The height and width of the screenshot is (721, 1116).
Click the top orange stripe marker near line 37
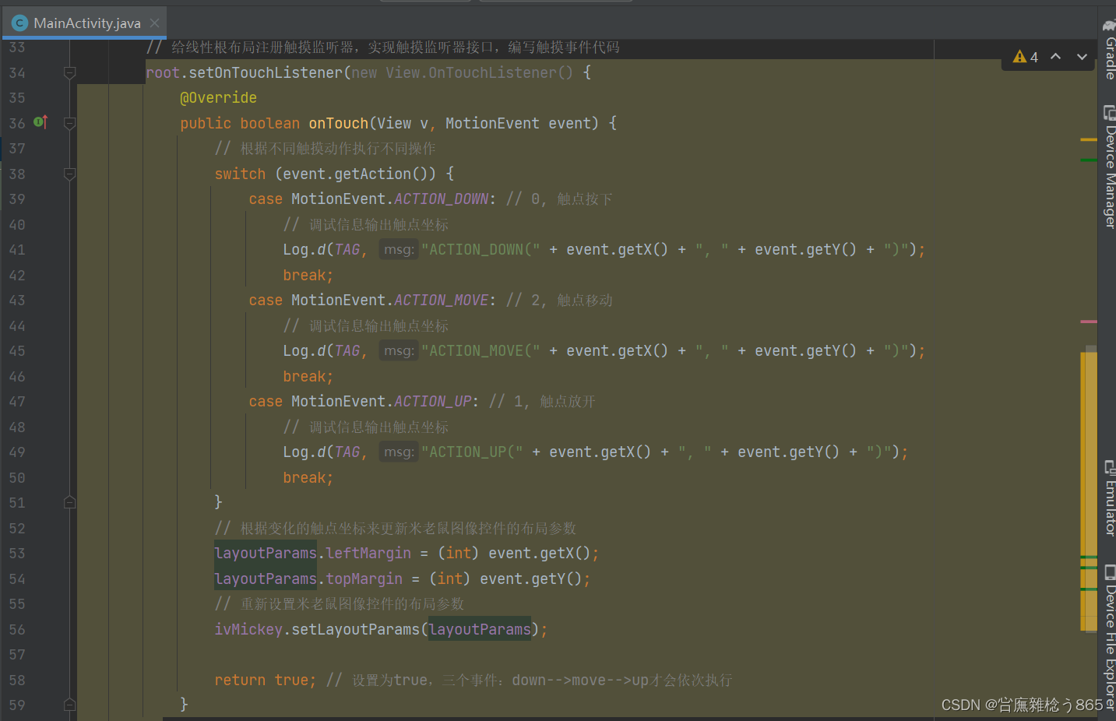coord(1089,139)
